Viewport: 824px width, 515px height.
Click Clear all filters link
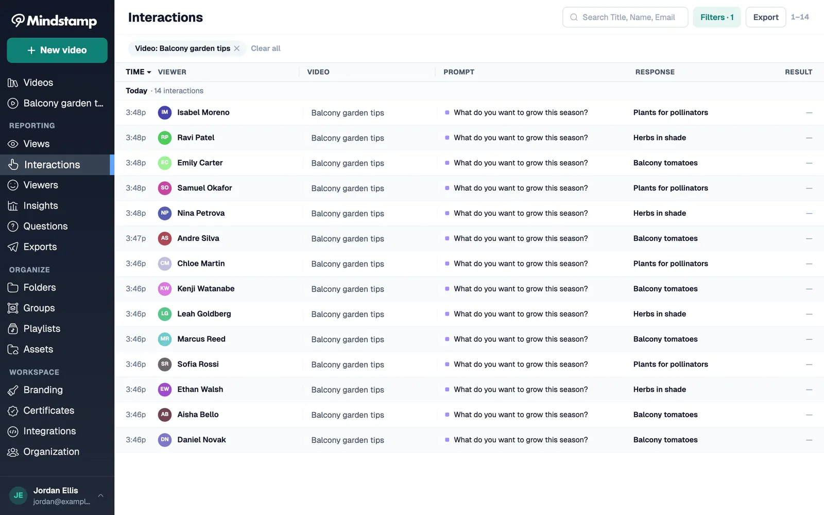pos(266,48)
